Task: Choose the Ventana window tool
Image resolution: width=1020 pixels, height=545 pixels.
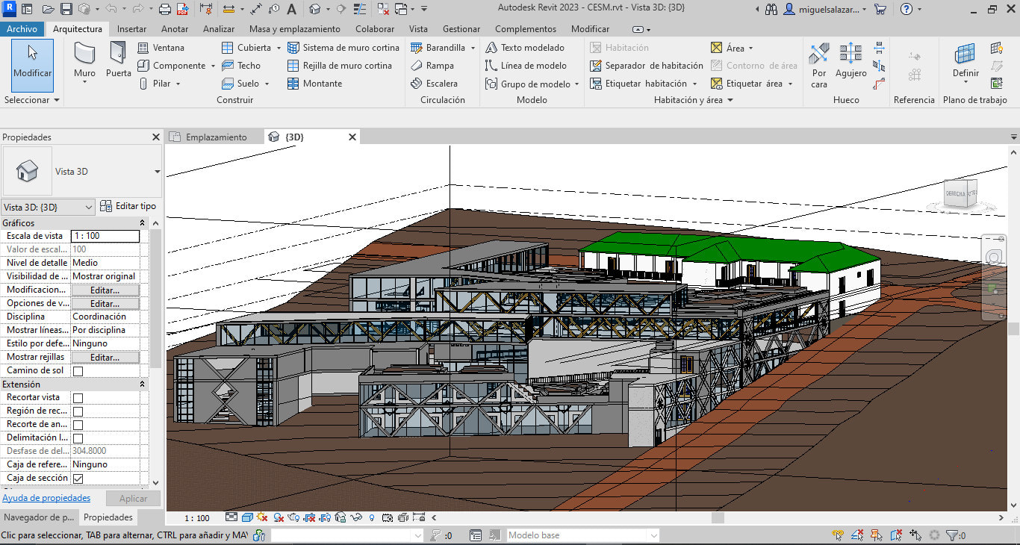Action: tap(161, 47)
